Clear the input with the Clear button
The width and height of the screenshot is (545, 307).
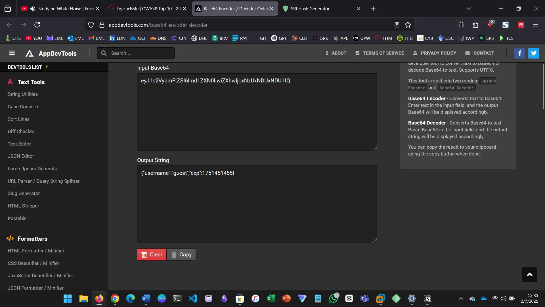152,254
